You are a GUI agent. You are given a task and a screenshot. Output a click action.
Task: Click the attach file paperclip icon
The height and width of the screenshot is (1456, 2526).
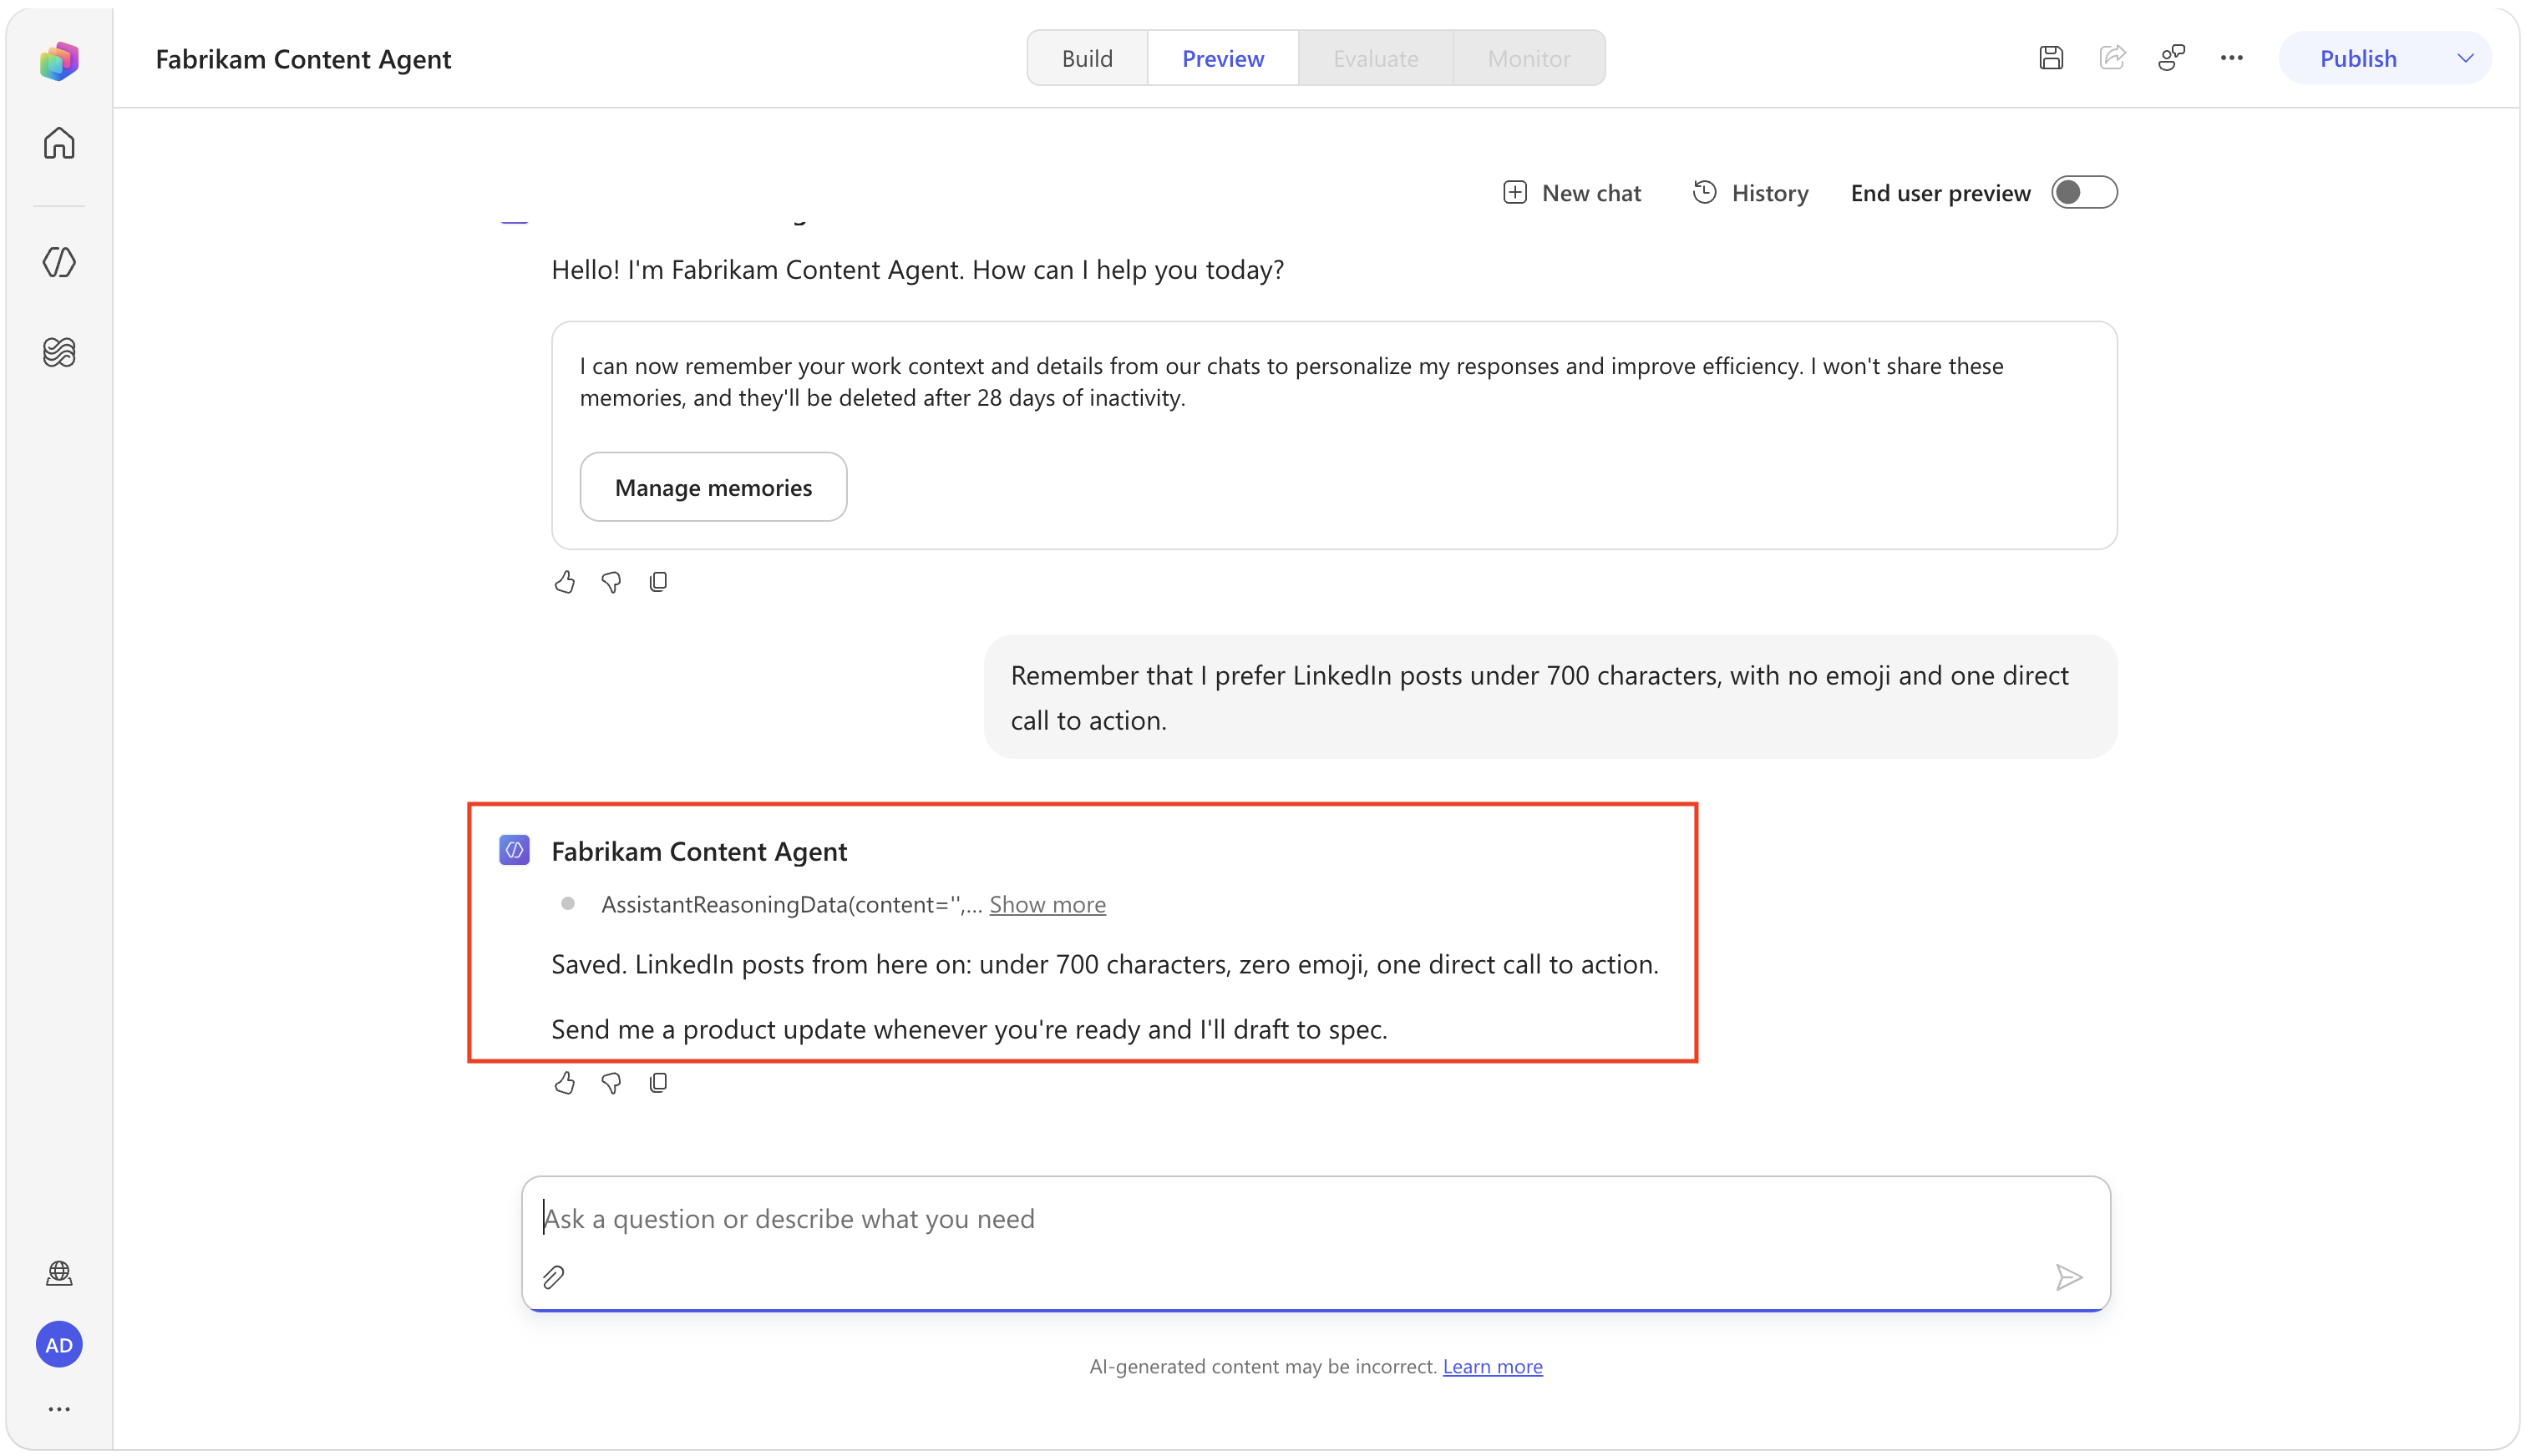553,1277
